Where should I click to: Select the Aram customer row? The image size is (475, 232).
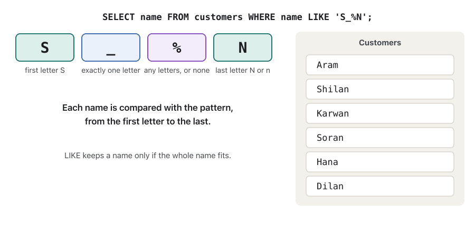380,65
